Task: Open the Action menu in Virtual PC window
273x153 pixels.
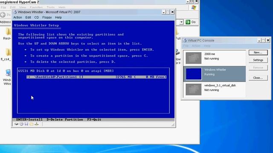Action: click(17, 17)
